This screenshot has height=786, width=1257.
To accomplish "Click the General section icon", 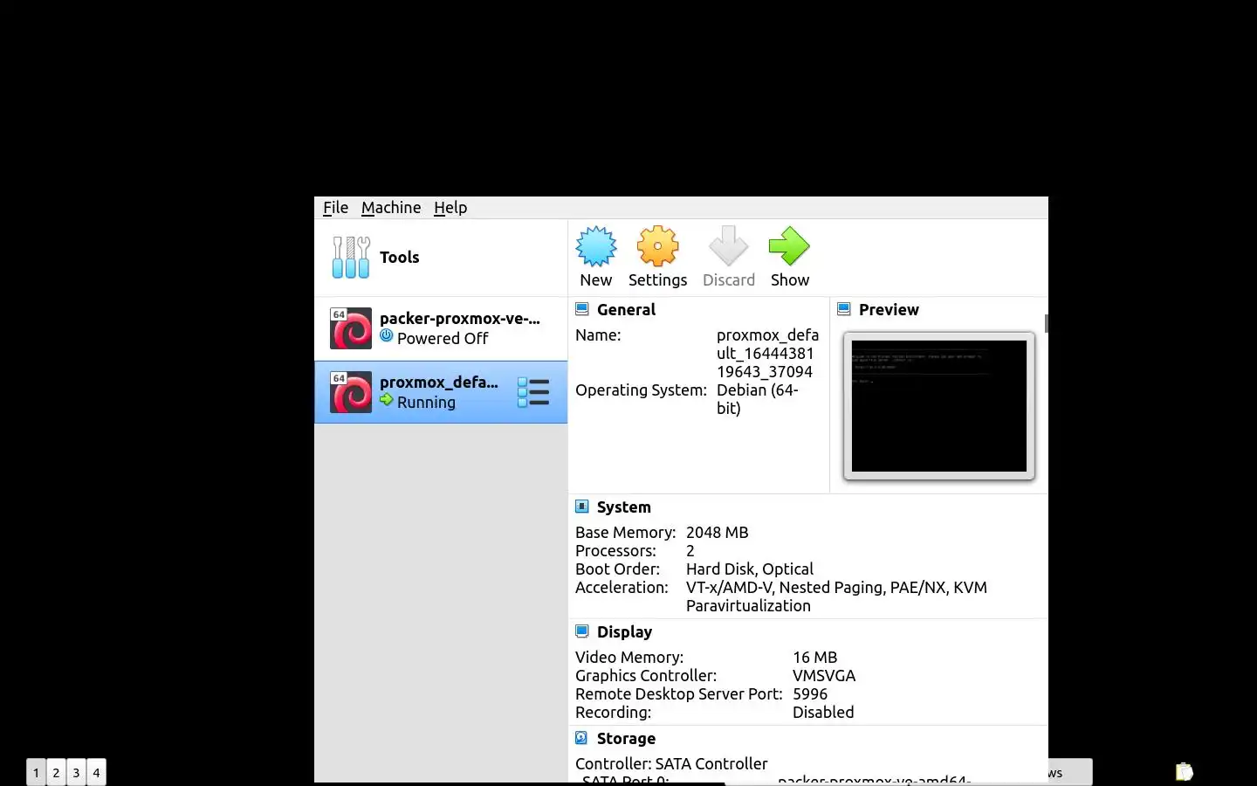I will pos(582,309).
